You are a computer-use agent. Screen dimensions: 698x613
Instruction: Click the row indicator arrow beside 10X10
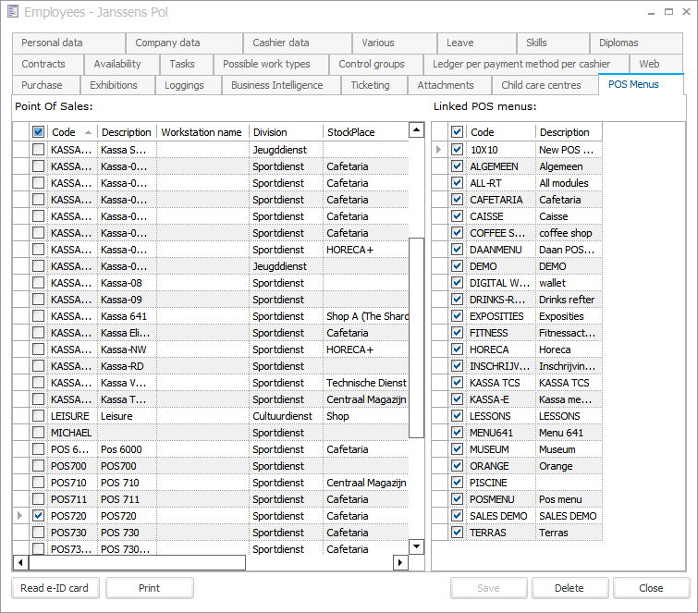(439, 150)
